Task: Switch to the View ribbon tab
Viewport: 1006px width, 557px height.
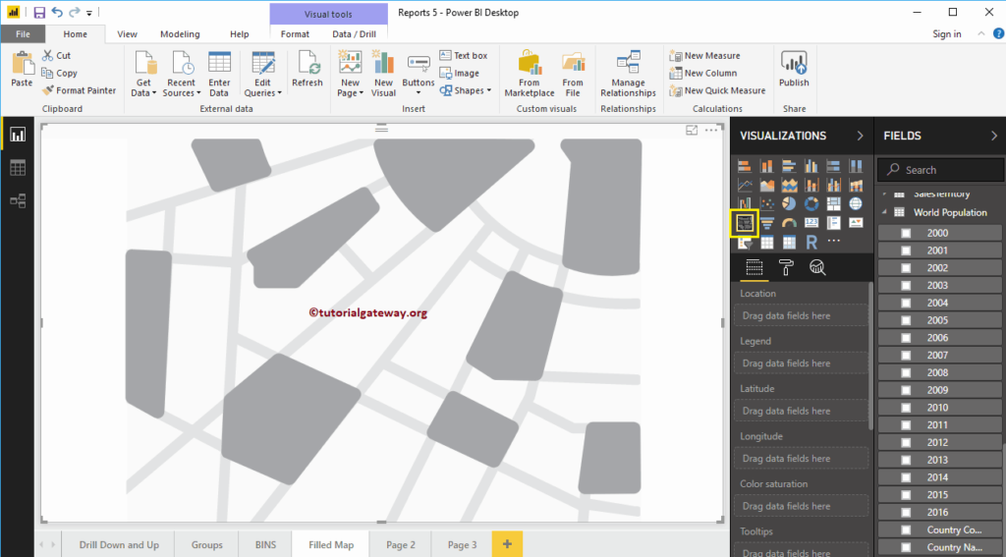Action: 127,34
